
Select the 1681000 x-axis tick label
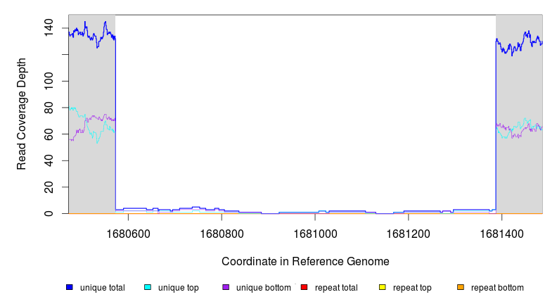click(x=315, y=233)
